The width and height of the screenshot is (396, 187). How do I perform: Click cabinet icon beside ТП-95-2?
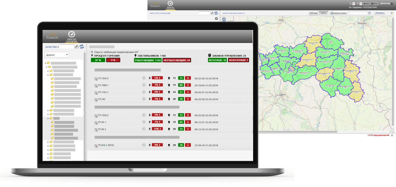click(x=96, y=129)
